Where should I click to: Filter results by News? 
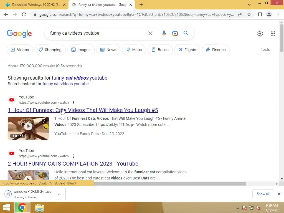pyautogui.click(x=108, y=50)
